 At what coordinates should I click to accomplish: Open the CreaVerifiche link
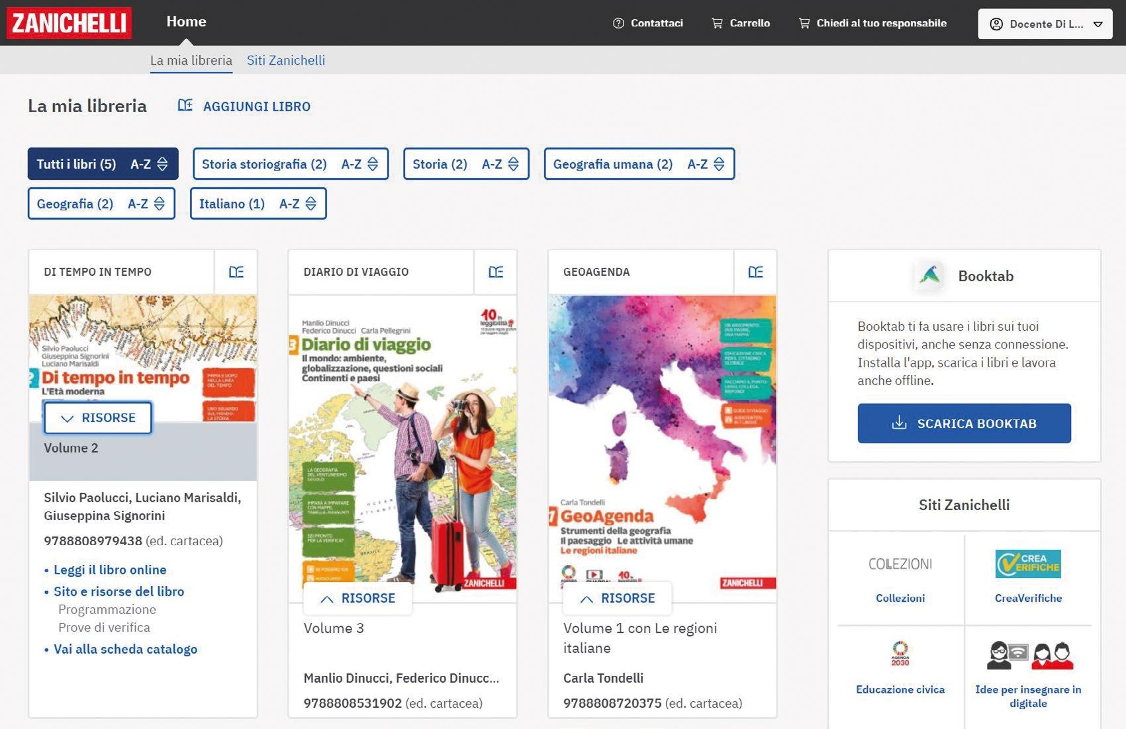pos(1028,598)
